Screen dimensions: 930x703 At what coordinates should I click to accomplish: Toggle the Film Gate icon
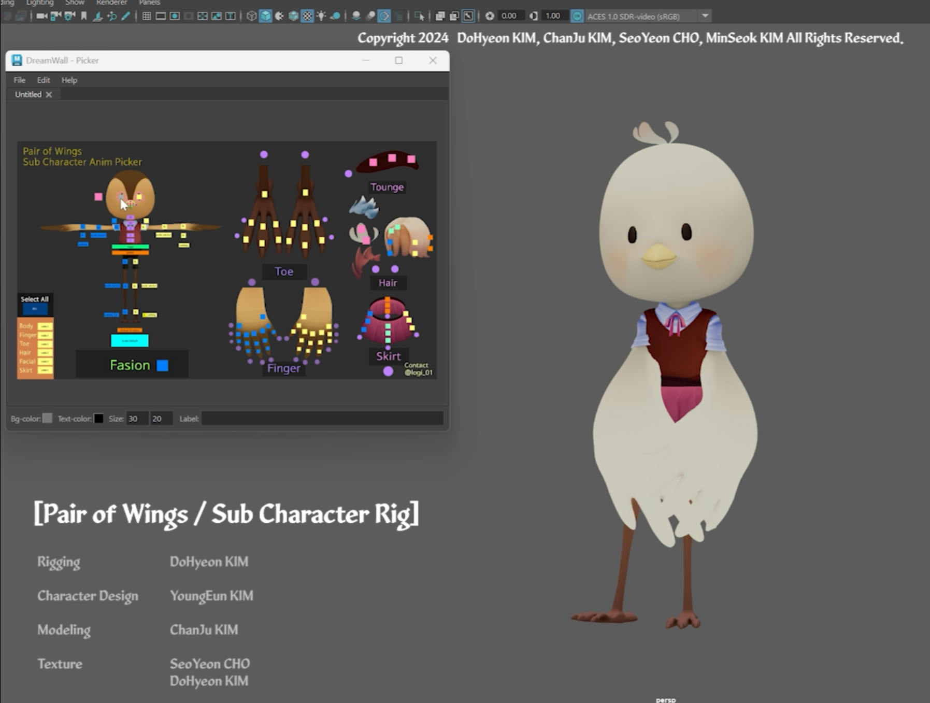[161, 16]
